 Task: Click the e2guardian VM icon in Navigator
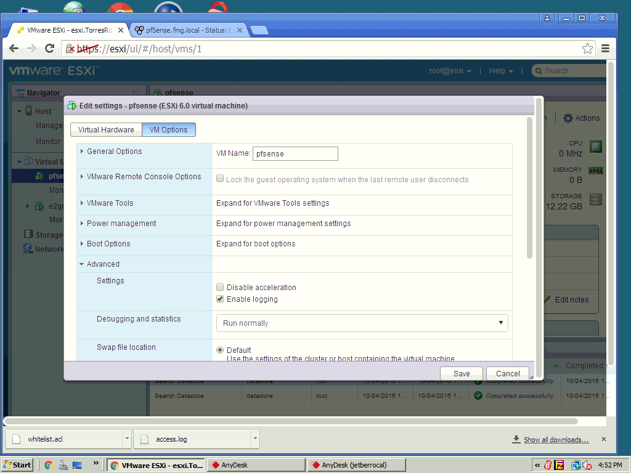(x=39, y=206)
